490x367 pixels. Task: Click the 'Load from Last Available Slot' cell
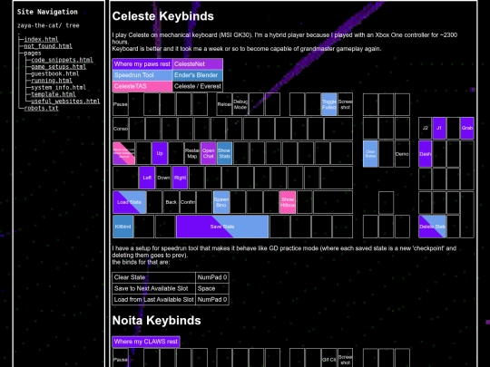(x=153, y=300)
